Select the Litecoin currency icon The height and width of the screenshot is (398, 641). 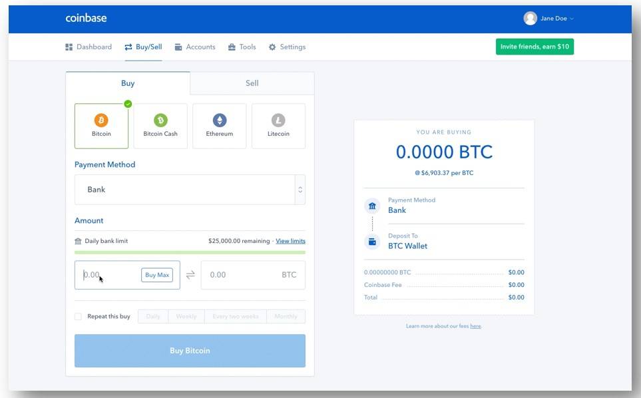pos(278,120)
